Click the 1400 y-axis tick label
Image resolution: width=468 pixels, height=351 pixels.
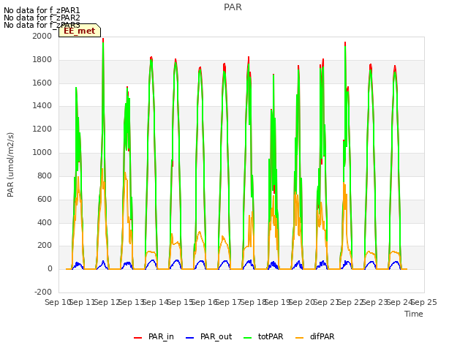click(42, 105)
